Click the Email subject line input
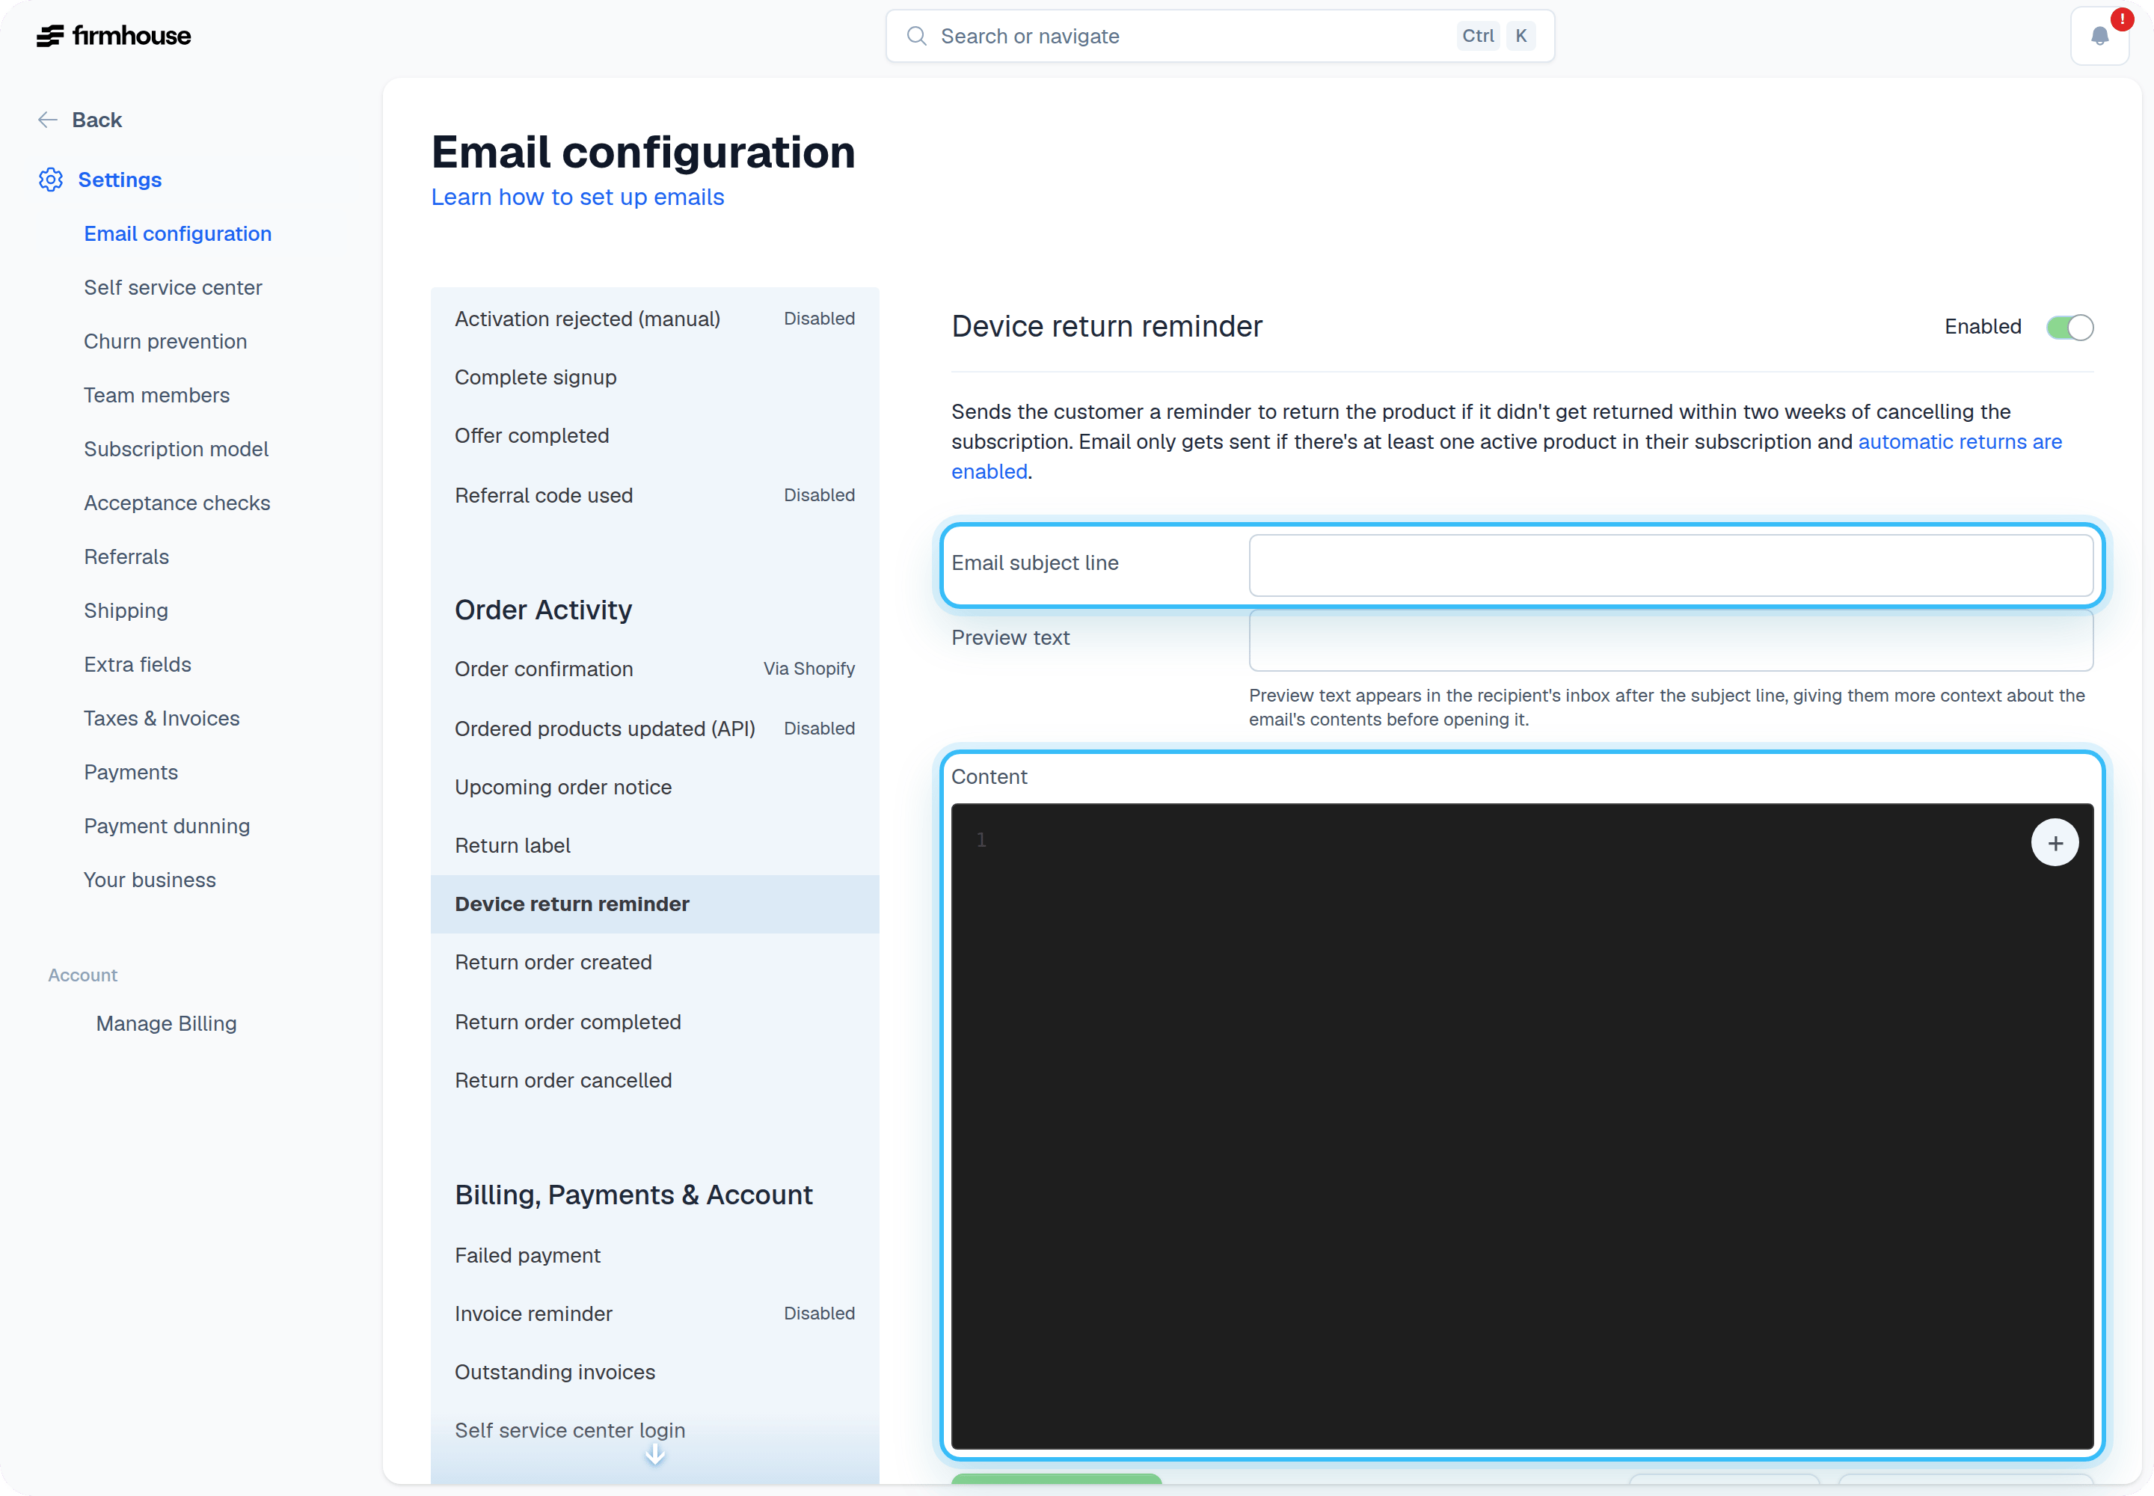Viewport: 2154px width, 1496px height. point(1670,564)
